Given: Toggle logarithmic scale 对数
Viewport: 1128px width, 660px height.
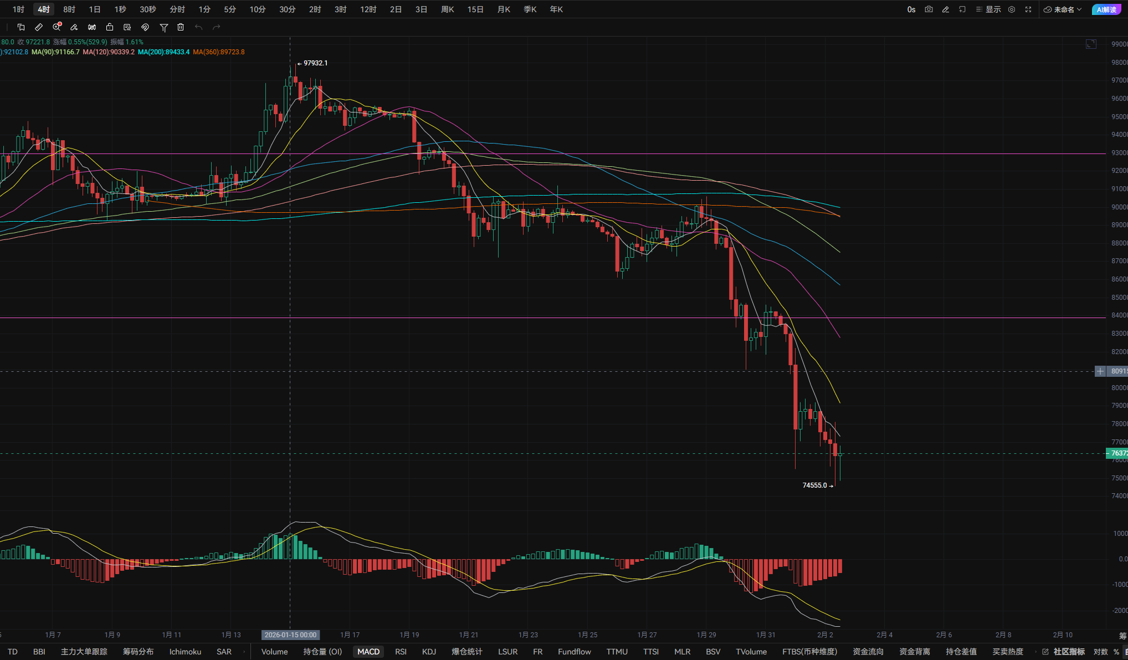Looking at the screenshot, I should (1100, 652).
